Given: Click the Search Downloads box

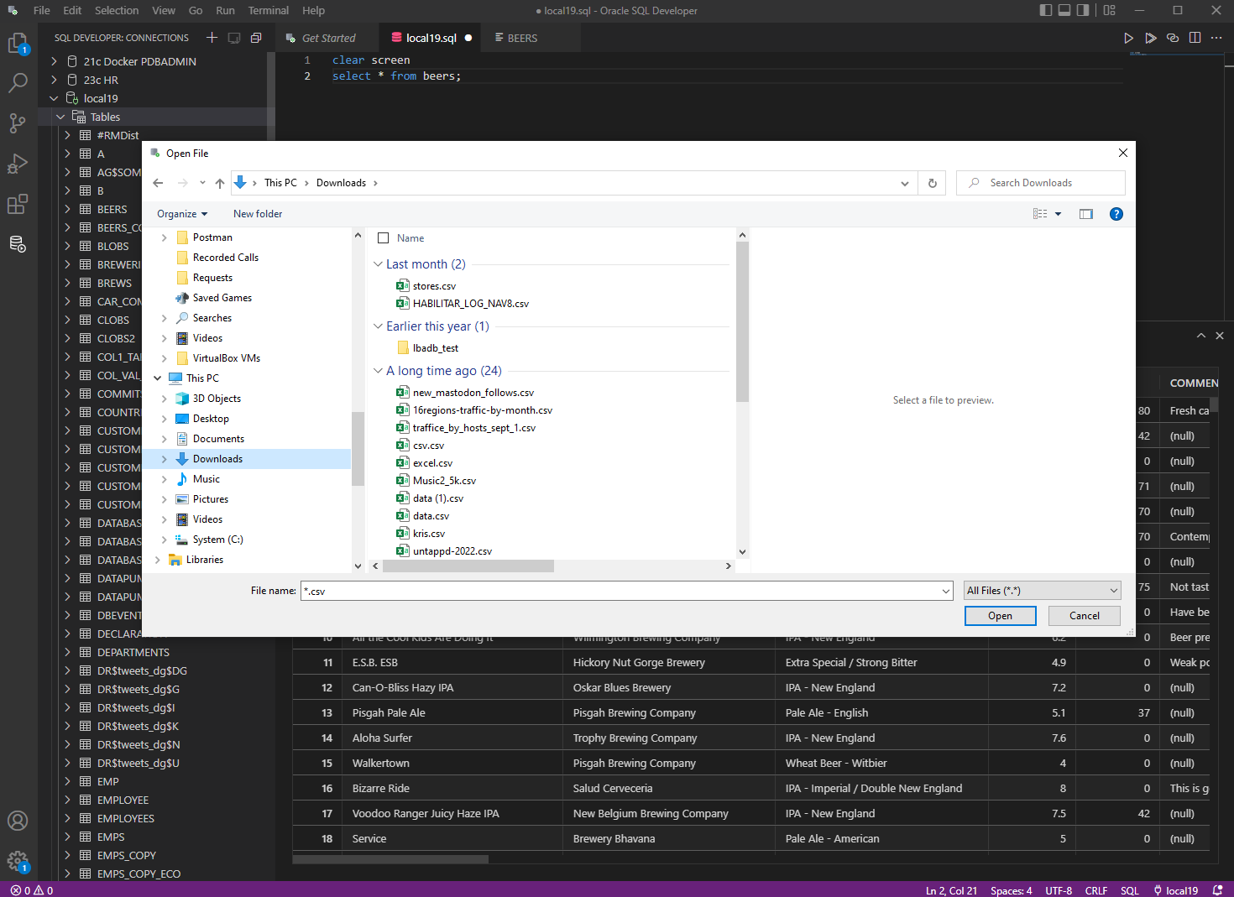Looking at the screenshot, I should point(1041,183).
